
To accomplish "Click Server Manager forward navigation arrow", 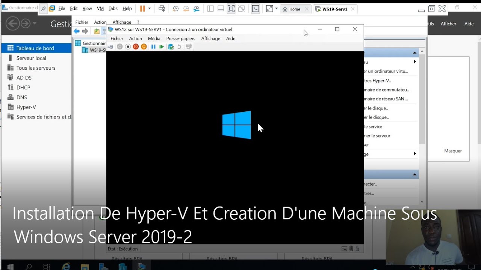I will tap(25, 24).
